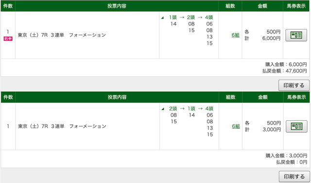Select 組数 header of the 2頭→1頭→4頭 table
This screenshot has height=183, width=311.
click(230, 97)
